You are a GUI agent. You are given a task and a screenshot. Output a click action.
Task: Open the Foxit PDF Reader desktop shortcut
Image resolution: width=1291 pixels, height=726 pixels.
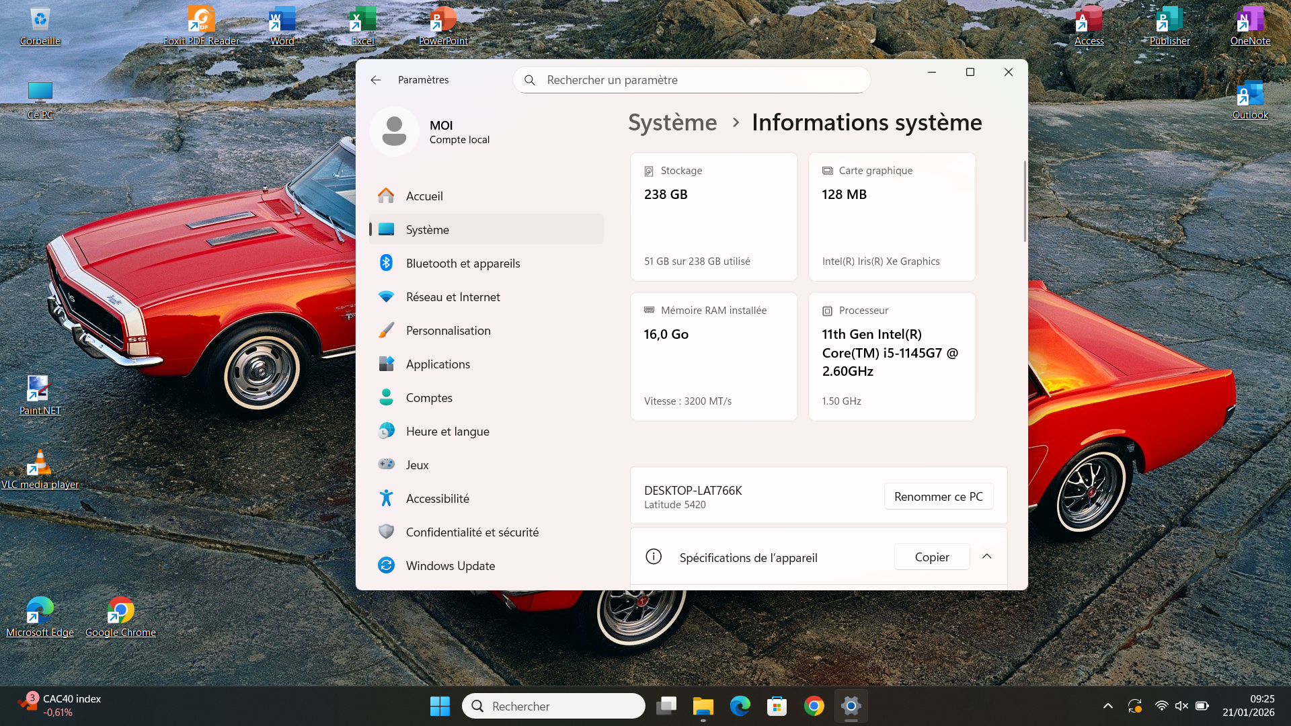201,26
